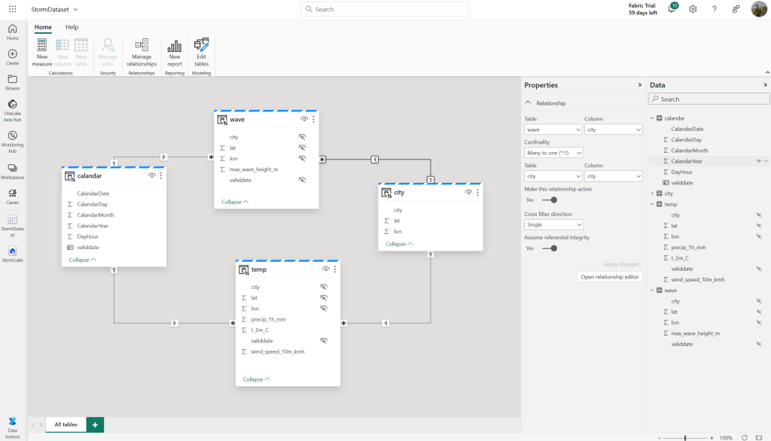Open Workspaces in sidebar

pos(12,171)
